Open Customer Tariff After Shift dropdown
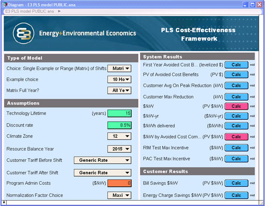265x206 pixels. coord(102,173)
